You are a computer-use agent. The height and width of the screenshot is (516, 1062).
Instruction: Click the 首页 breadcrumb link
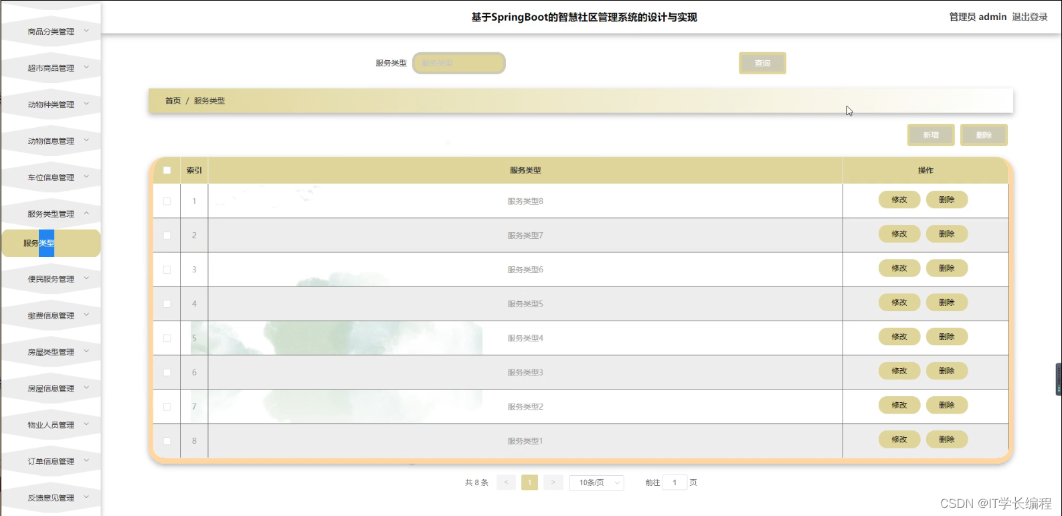(x=173, y=100)
